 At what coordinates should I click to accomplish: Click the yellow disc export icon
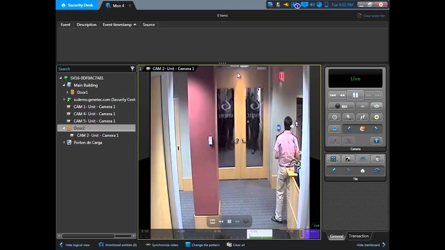[377, 117]
